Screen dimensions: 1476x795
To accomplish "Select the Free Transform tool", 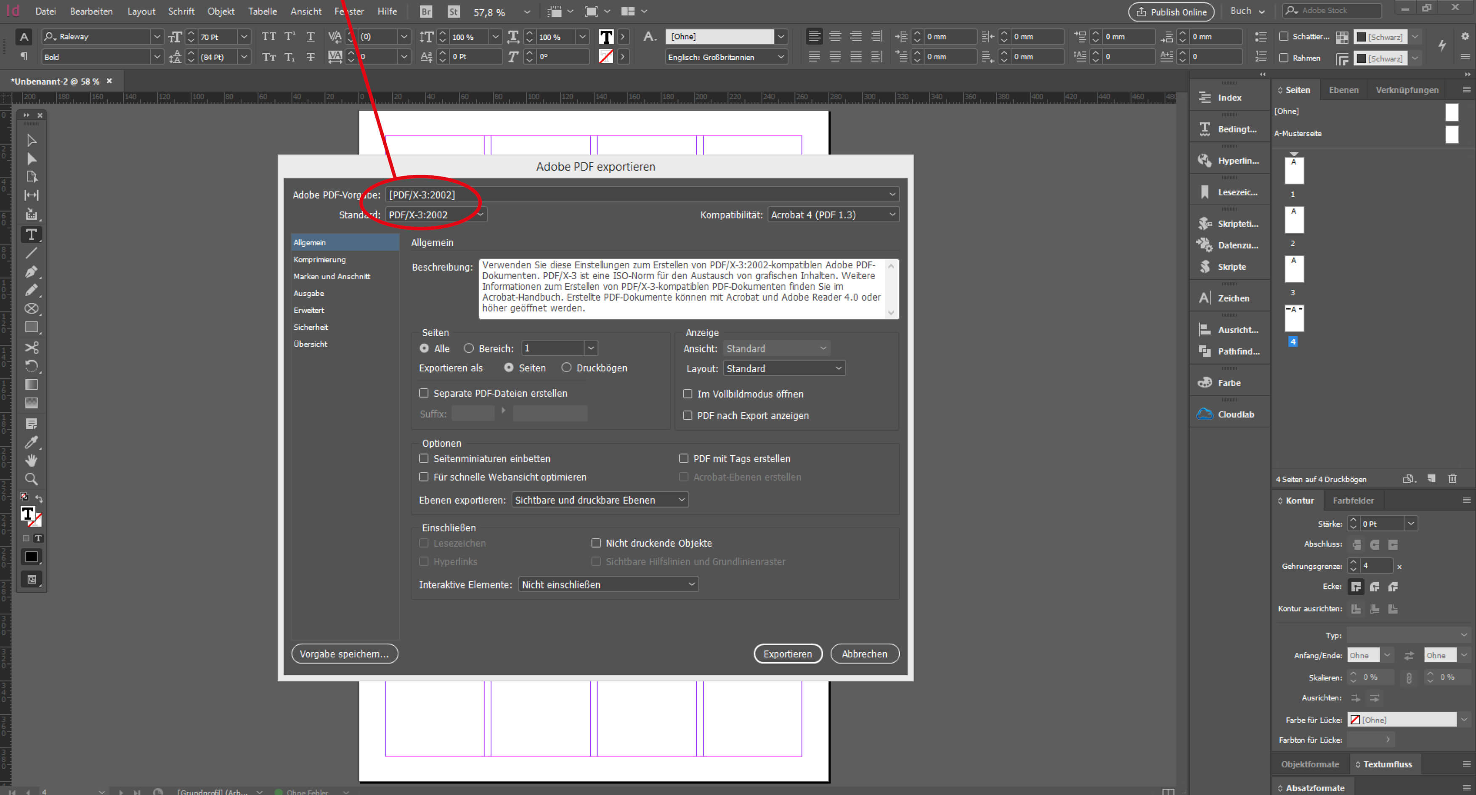I will pos(32,366).
